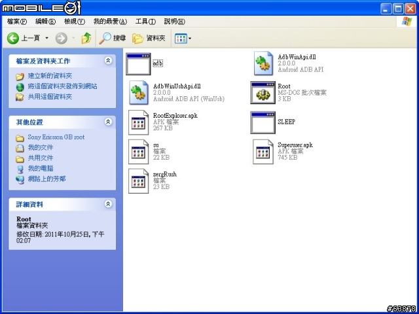Close the explorer window
419x314 pixels.
410,9
